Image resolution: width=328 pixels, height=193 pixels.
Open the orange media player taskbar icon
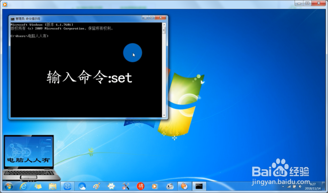[x=155, y=186]
